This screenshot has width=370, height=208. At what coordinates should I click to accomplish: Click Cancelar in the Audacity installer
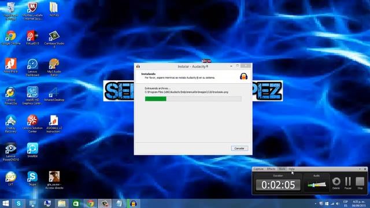tap(239, 148)
